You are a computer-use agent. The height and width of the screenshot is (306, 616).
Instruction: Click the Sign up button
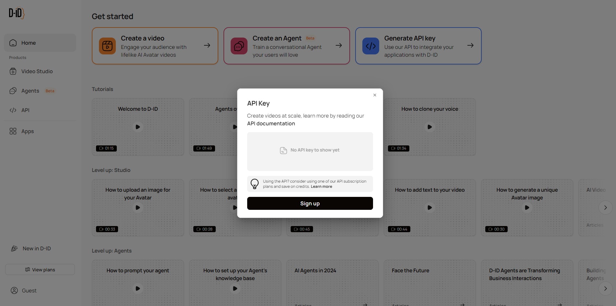click(310, 203)
